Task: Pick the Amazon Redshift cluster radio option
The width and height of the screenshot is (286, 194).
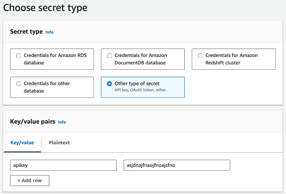Action: click(x=200, y=56)
